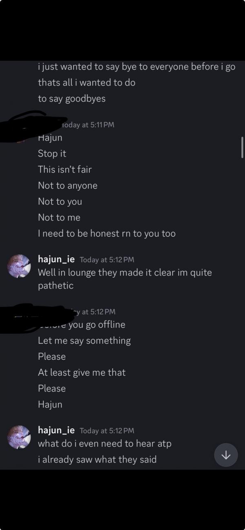The height and width of the screenshot is (530, 245).
Task: Tap the 'Not to you' message
Action: 60,201
